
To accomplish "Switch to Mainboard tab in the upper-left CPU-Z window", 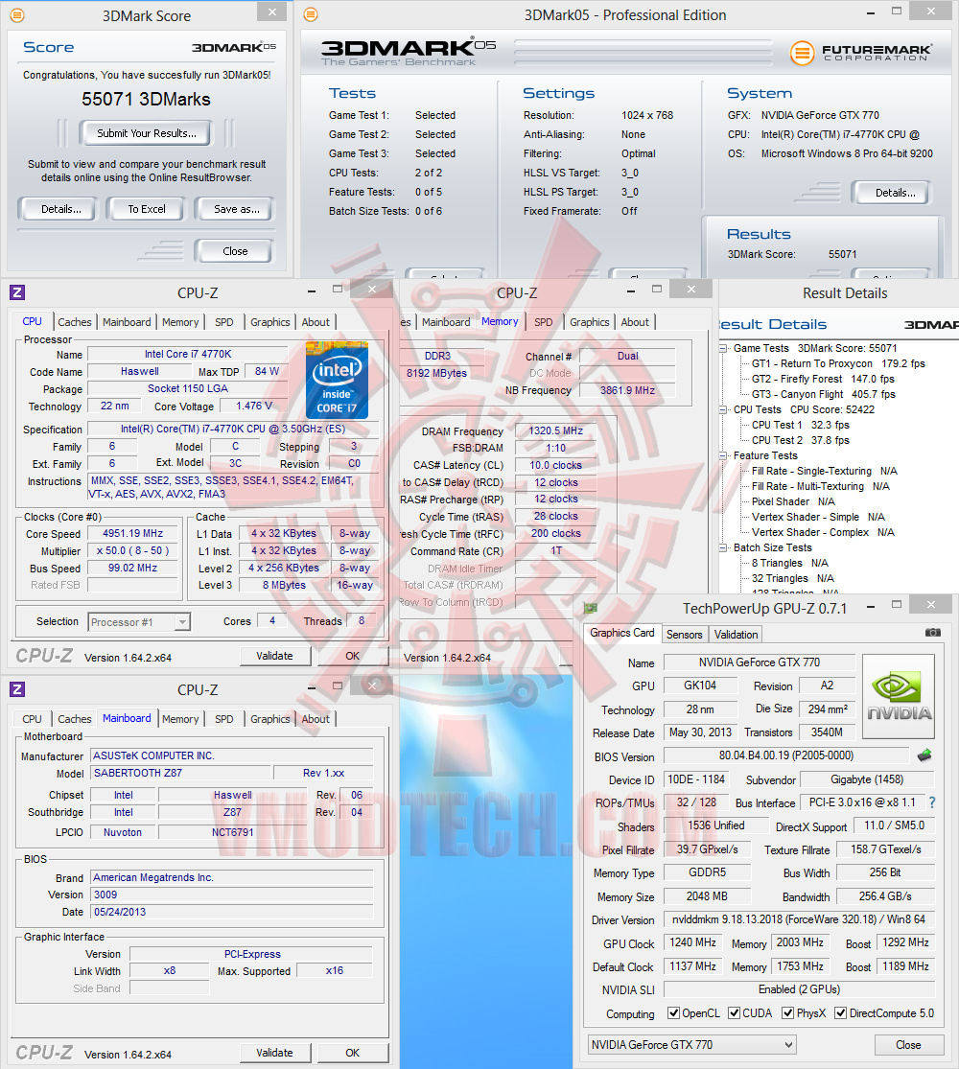I will click(x=127, y=322).
